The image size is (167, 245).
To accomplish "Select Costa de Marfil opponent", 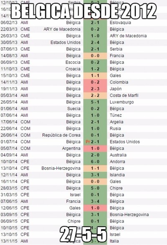I will [124, 96].
